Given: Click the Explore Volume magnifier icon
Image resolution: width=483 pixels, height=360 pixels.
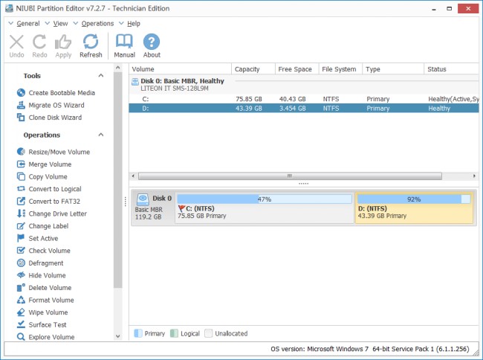Looking at the screenshot, I should point(21,337).
